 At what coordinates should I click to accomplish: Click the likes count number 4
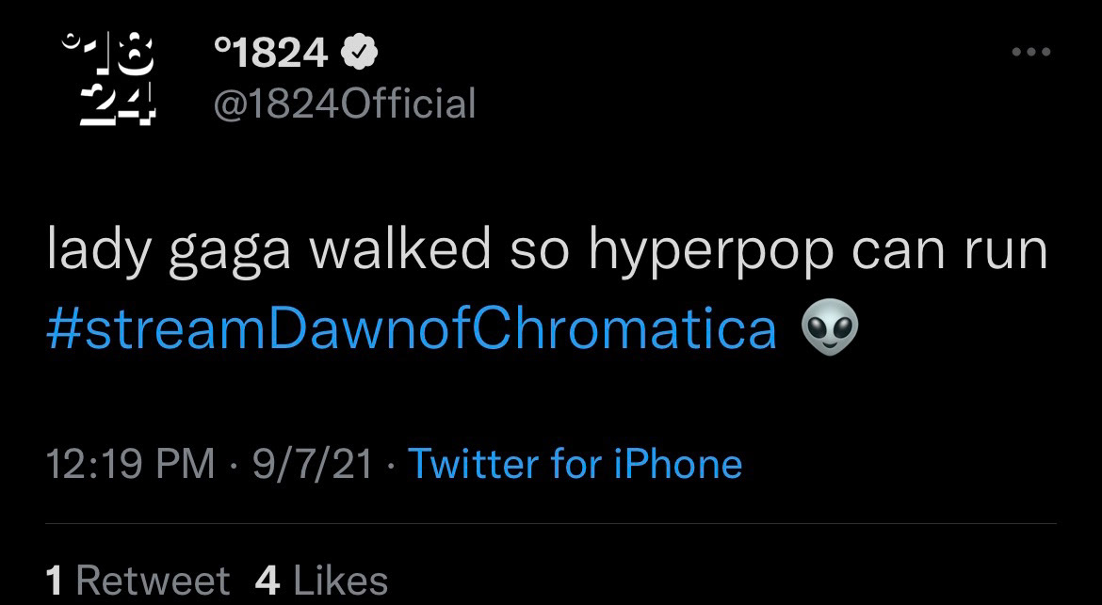point(267,580)
